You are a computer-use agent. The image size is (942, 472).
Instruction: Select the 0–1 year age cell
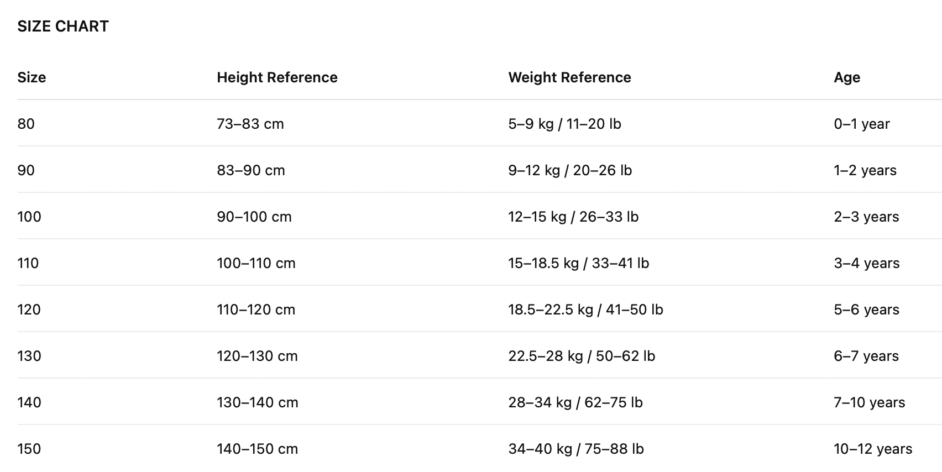[x=861, y=124]
